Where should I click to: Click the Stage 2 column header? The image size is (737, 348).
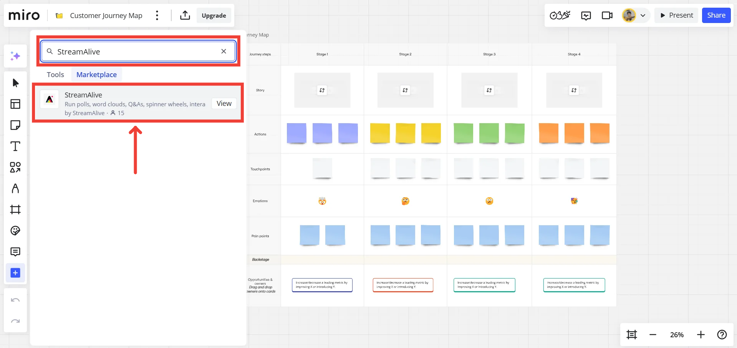405,54
